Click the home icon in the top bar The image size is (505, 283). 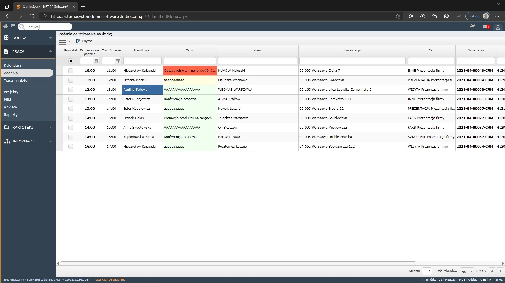tap(5, 26)
